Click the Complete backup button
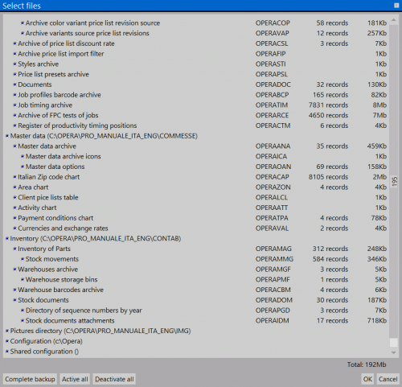The image size is (402, 387). tap(30, 379)
